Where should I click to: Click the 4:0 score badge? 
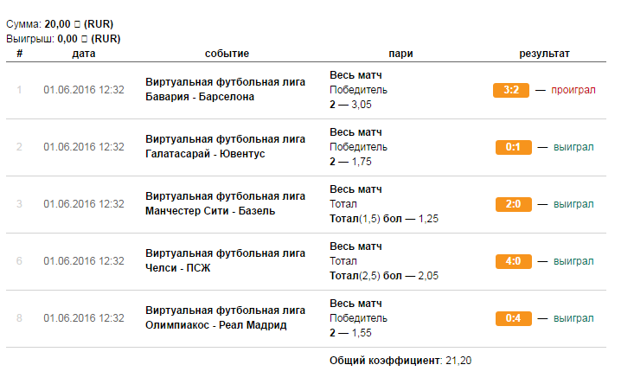(x=513, y=261)
